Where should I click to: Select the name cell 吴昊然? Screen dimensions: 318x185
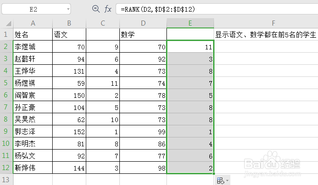(33, 119)
